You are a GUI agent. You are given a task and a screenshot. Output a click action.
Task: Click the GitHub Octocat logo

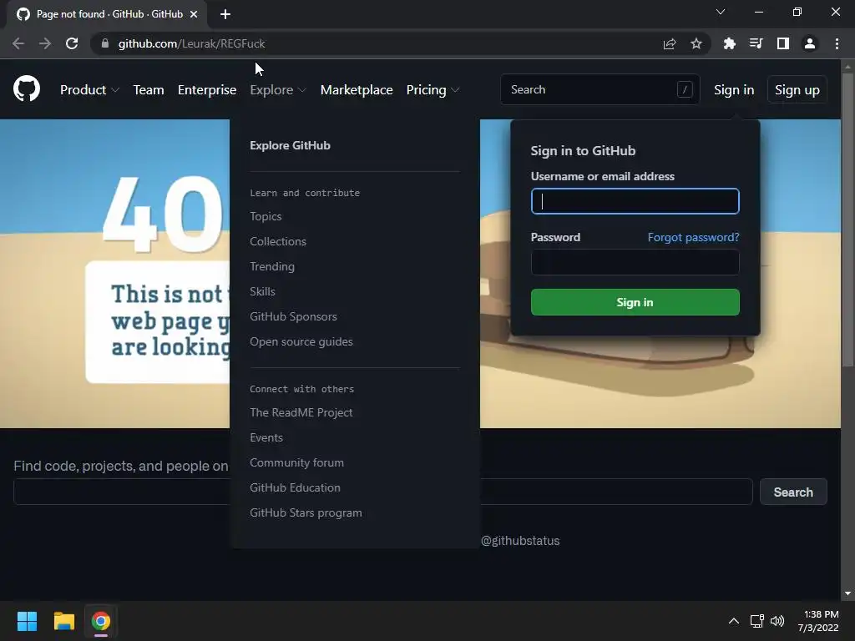(27, 88)
